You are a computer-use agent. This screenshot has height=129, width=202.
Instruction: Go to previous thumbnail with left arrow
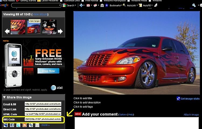point(7,31)
